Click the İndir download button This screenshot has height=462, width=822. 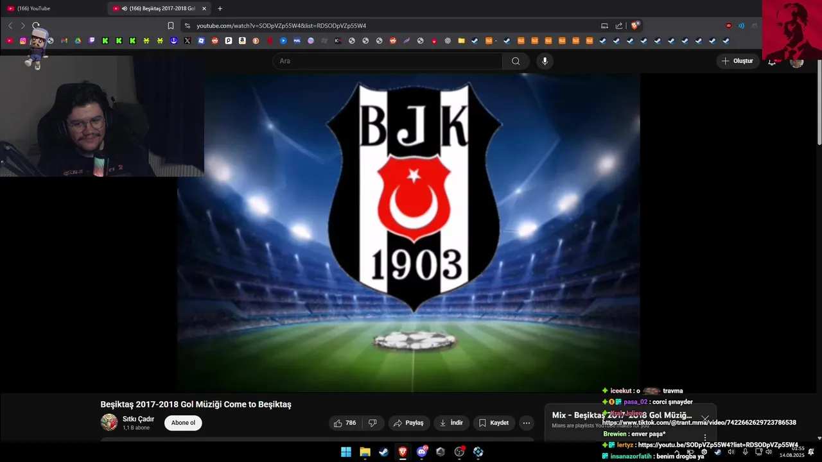pyautogui.click(x=451, y=423)
